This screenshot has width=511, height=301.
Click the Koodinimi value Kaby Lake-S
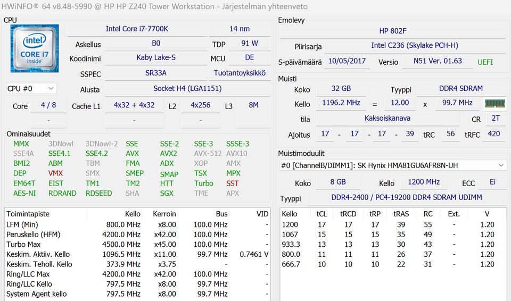[x=156, y=58]
